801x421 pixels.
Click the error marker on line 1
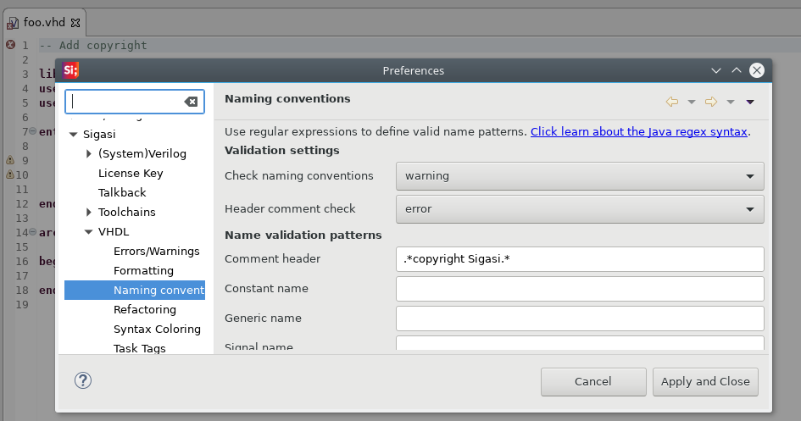pyautogui.click(x=10, y=44)
